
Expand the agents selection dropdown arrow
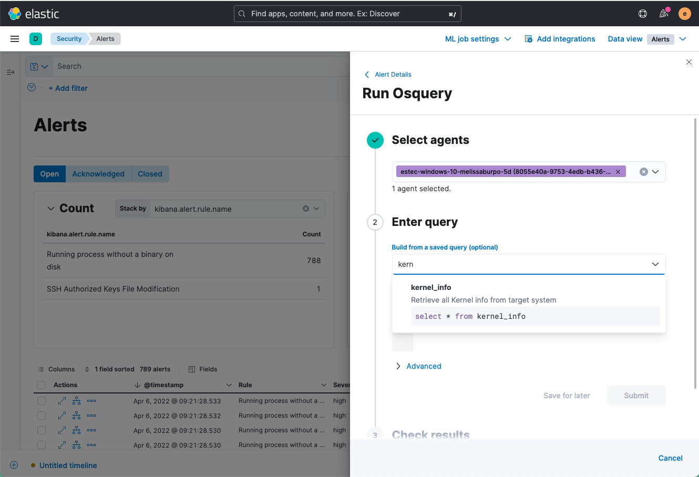(x=655, y=172)
